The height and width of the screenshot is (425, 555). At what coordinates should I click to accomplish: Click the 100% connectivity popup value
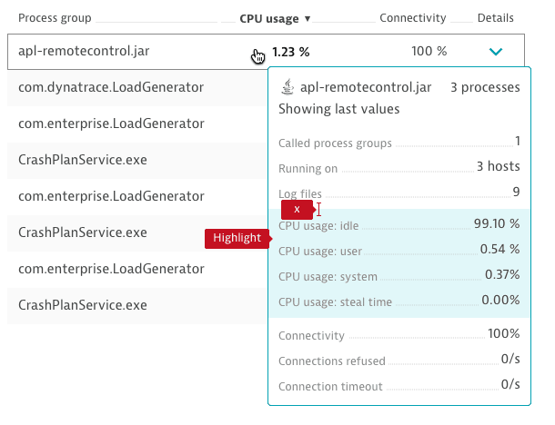tap(504, 333)
